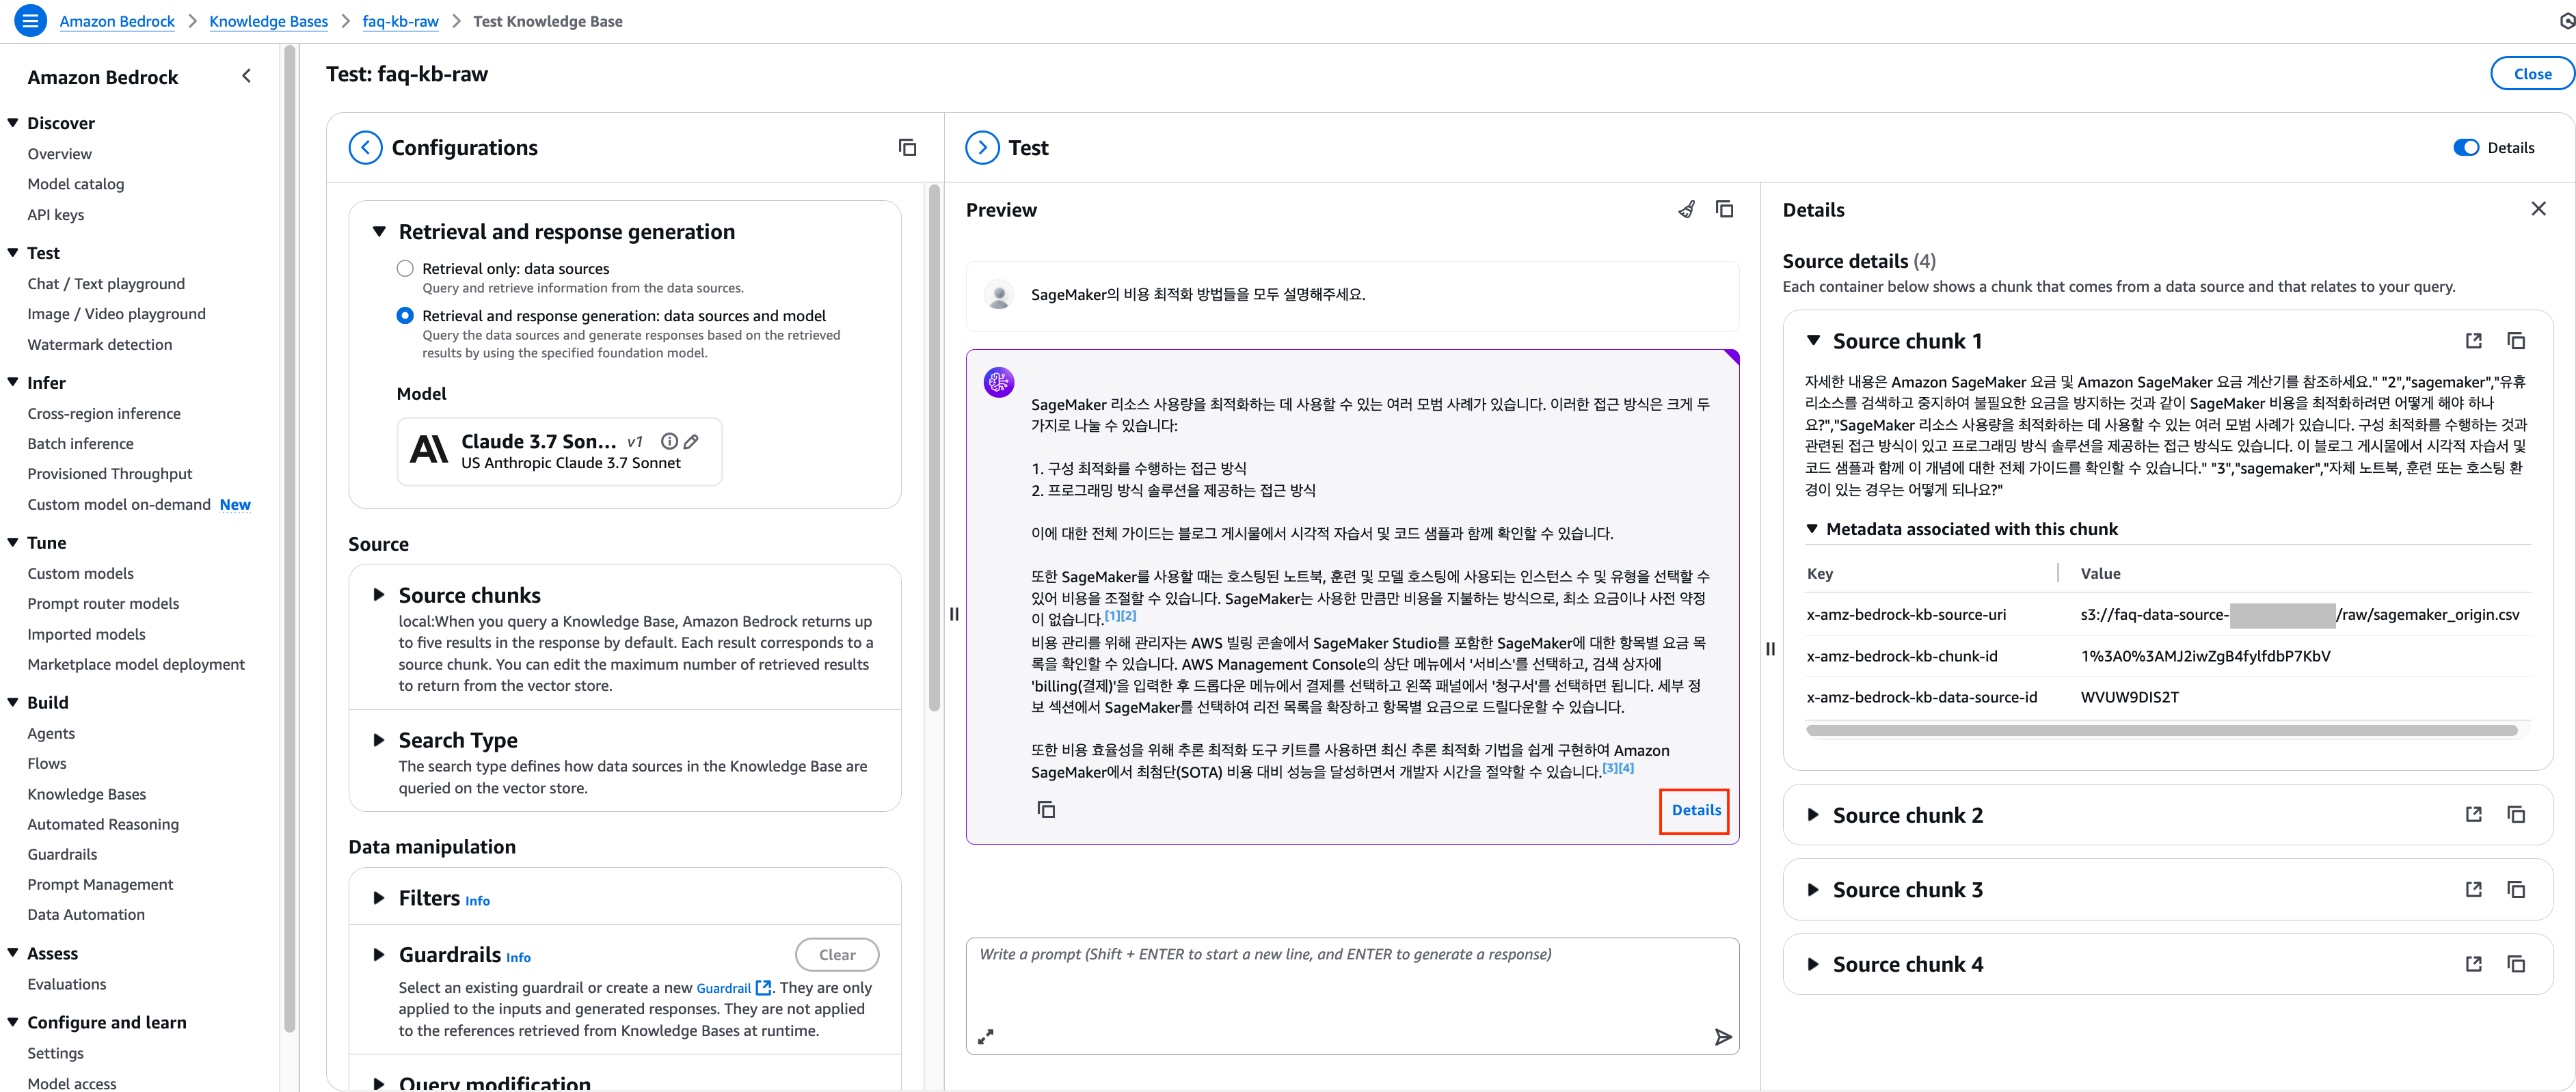
Task: Expand the prompt input box icon
Action: pyautogui.click(x=986, y=1037)
